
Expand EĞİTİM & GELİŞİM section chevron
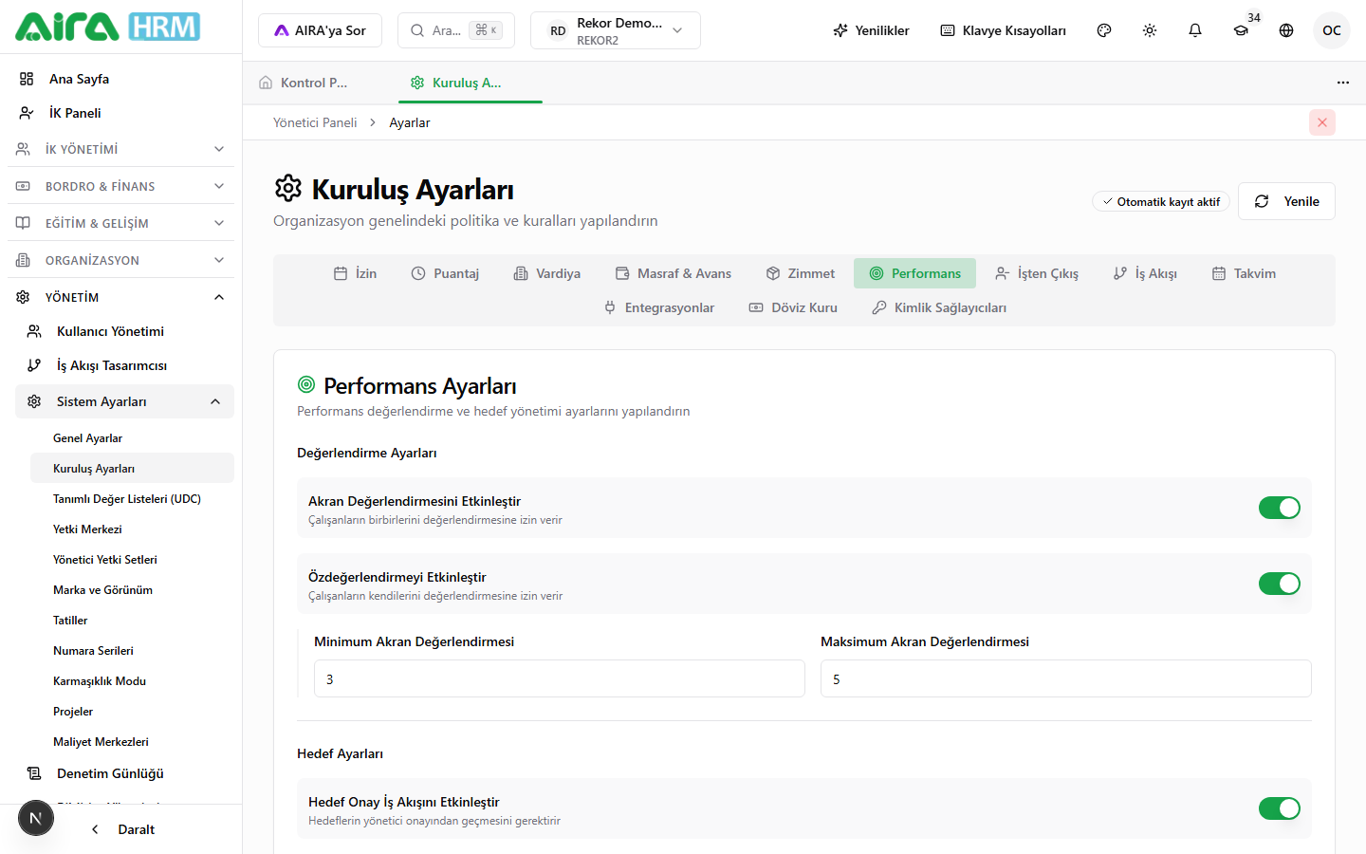pos(219,223)
